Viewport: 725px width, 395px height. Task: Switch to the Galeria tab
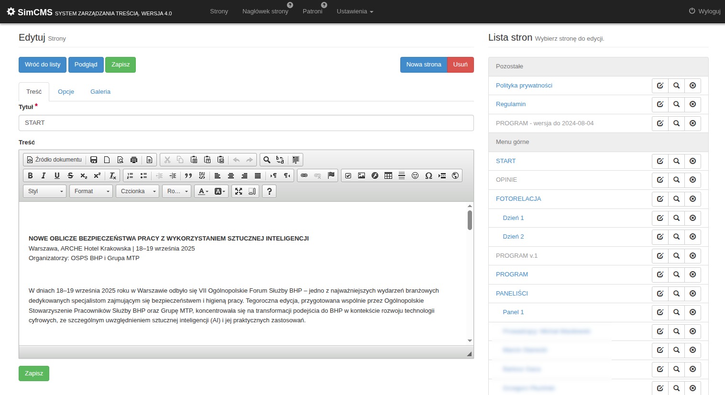[100, 92]
